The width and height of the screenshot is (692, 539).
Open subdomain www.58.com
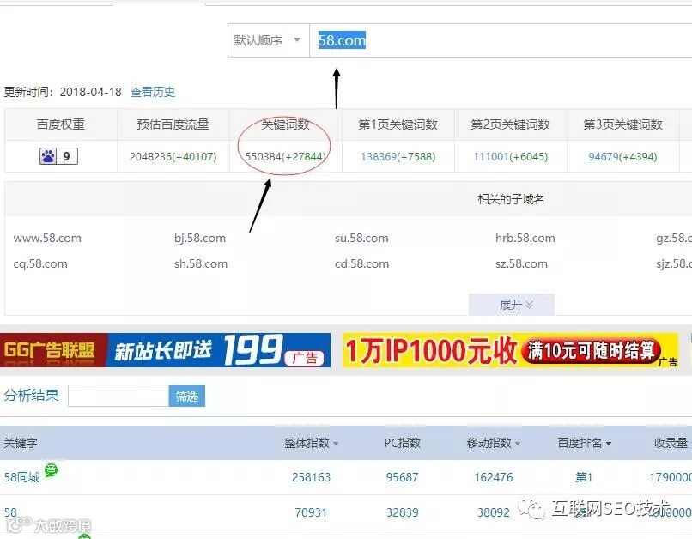[47, 239]
